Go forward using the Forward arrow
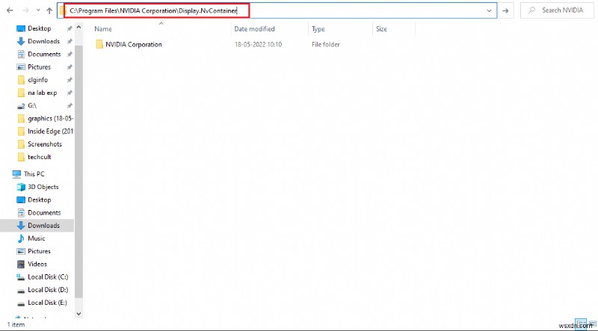Image resolution: width=598 pixels, height=331 pixels. coord(26,10)
